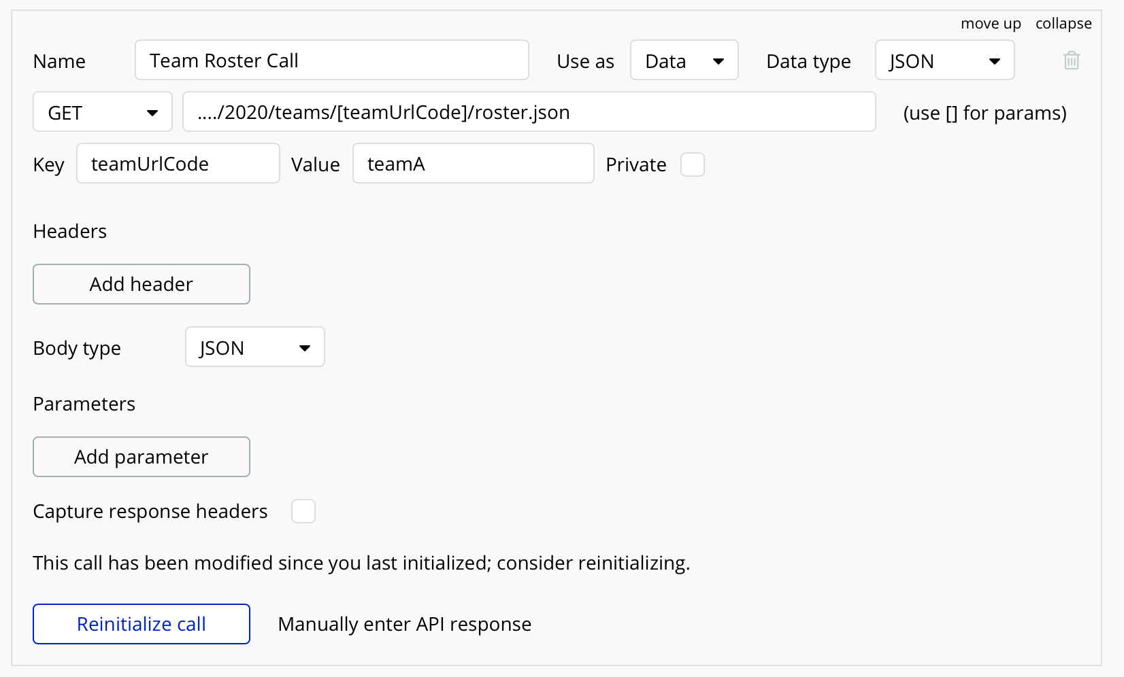Image resolution: width=1124 pixels, height=677 pixels.
Task: Click the Value field teamA
Action: tap(473, 164)
